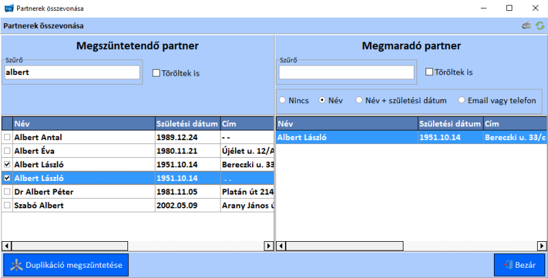Image resolution: width=548 pixels, height=278 pixels.
Task: Choose Név + születési dátum matching
Action: pos(359,100)
